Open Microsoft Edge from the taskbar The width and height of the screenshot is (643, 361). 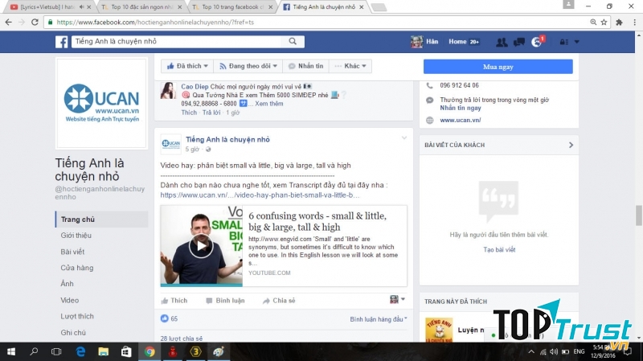click(x=80, y=351)
